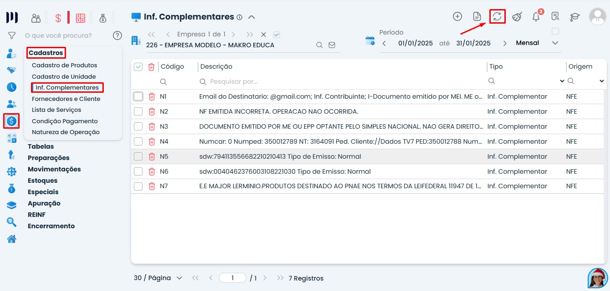The height and width of the screenshot is (291, 610).
Task: Select the dollar sign fiscal module icon
Action: click(x=11, y=121)
